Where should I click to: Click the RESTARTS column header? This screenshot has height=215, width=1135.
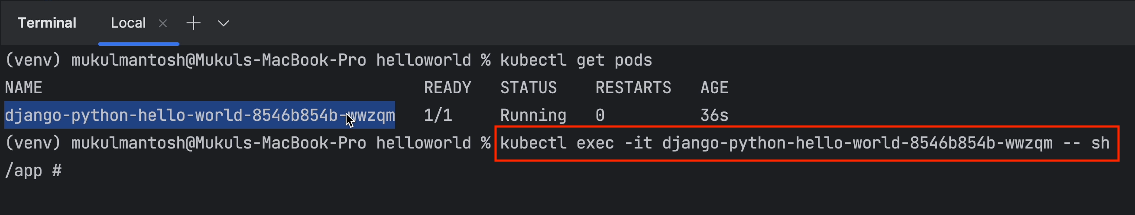pyautogui.click(x=633, y=88)
